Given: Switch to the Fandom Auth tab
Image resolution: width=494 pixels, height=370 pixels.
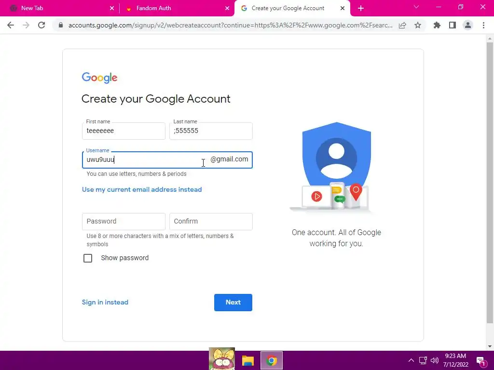Looking at the screenshot, I should [177, 9].
